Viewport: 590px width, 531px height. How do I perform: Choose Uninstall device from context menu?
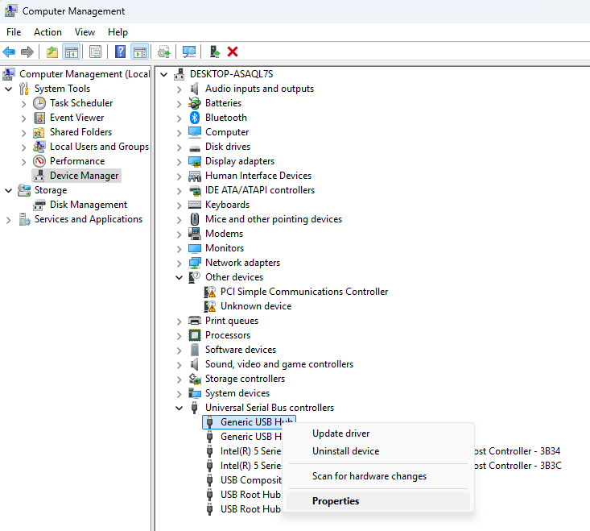pos(378,451)
